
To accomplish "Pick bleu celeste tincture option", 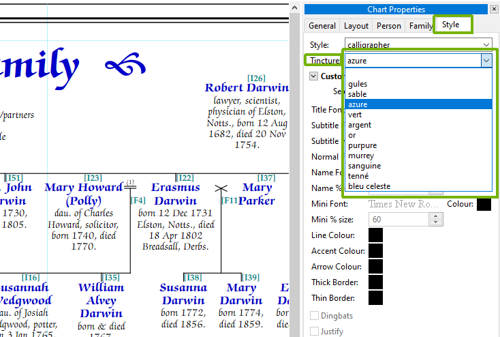I will tap(369, 186).
